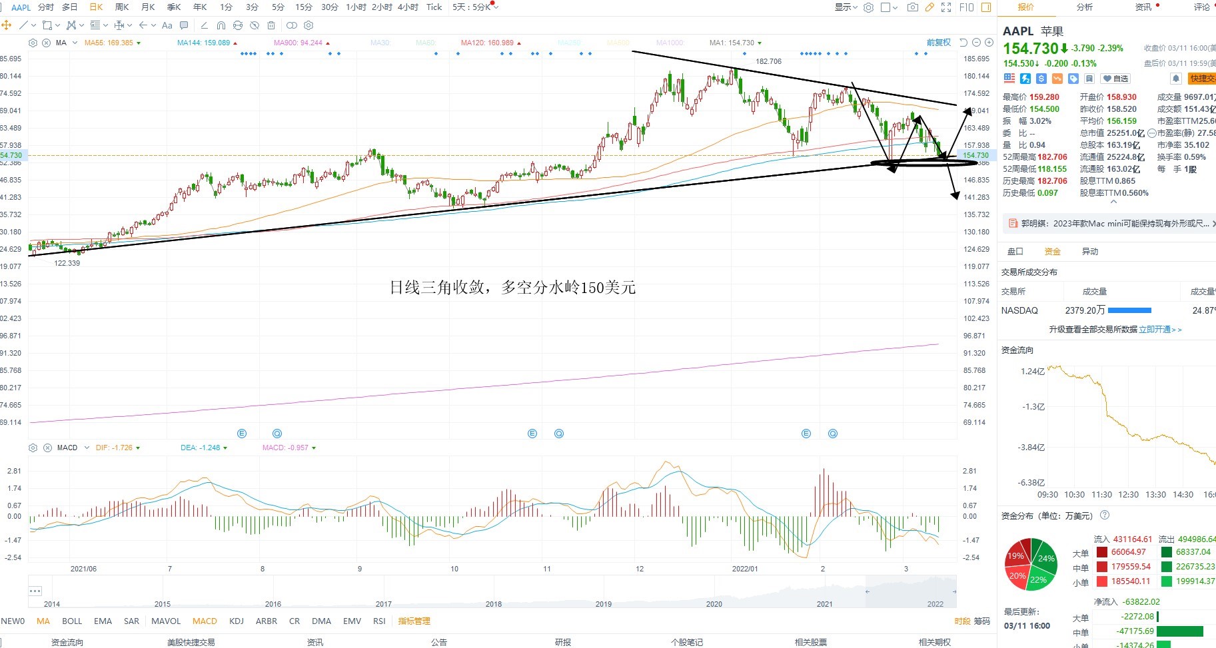The image size is (1216, 648).
Task: Switch to the 15分 timeframe
Action: [x=304, y=7]
